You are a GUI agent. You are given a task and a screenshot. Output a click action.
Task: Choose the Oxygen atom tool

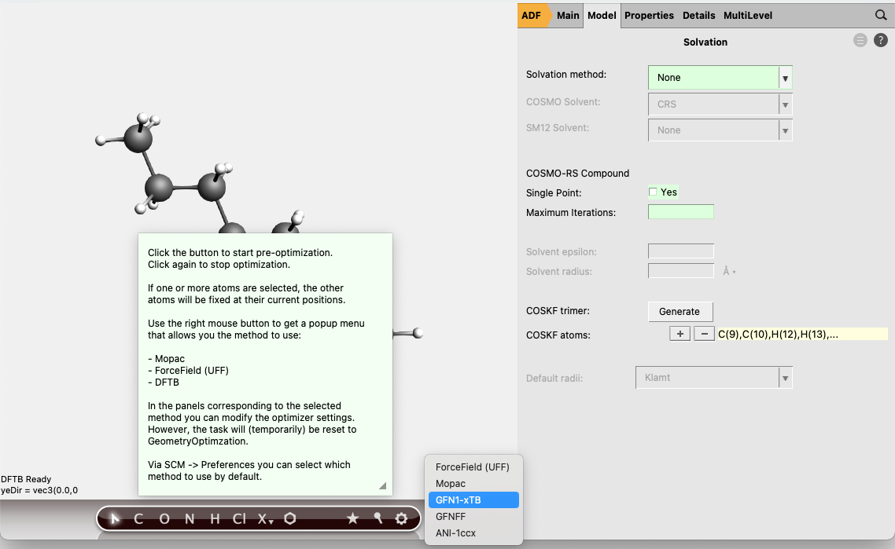coord(164,518)
